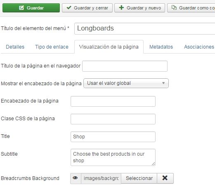The image size is (215, 187).
Task: Select Visualización de la página tab
Action: click(109, 47)
